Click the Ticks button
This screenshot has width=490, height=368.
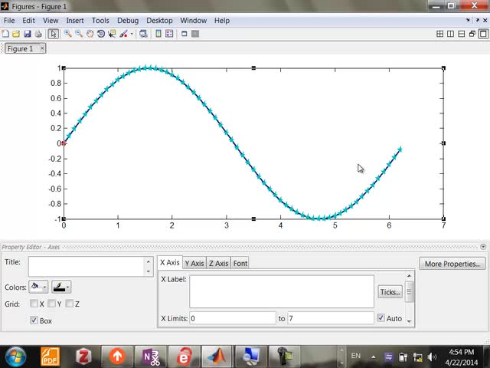coord(390,292)
